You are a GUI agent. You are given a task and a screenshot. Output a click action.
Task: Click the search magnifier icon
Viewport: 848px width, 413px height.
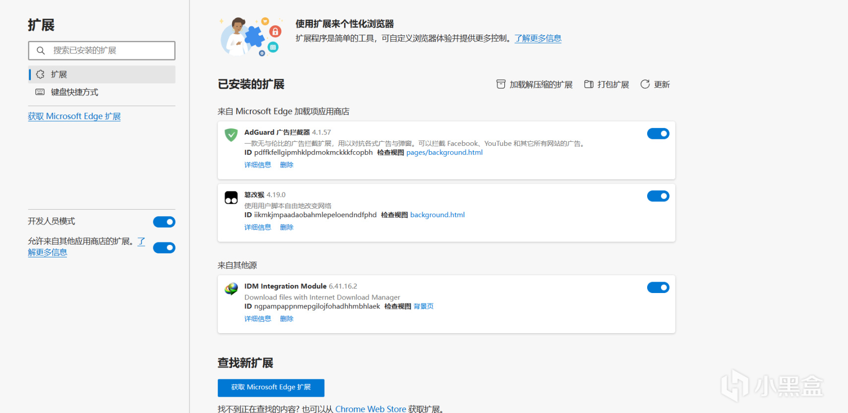(41, 51)
